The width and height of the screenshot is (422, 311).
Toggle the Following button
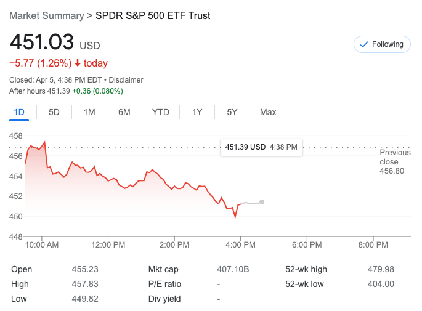pos(382,44)
